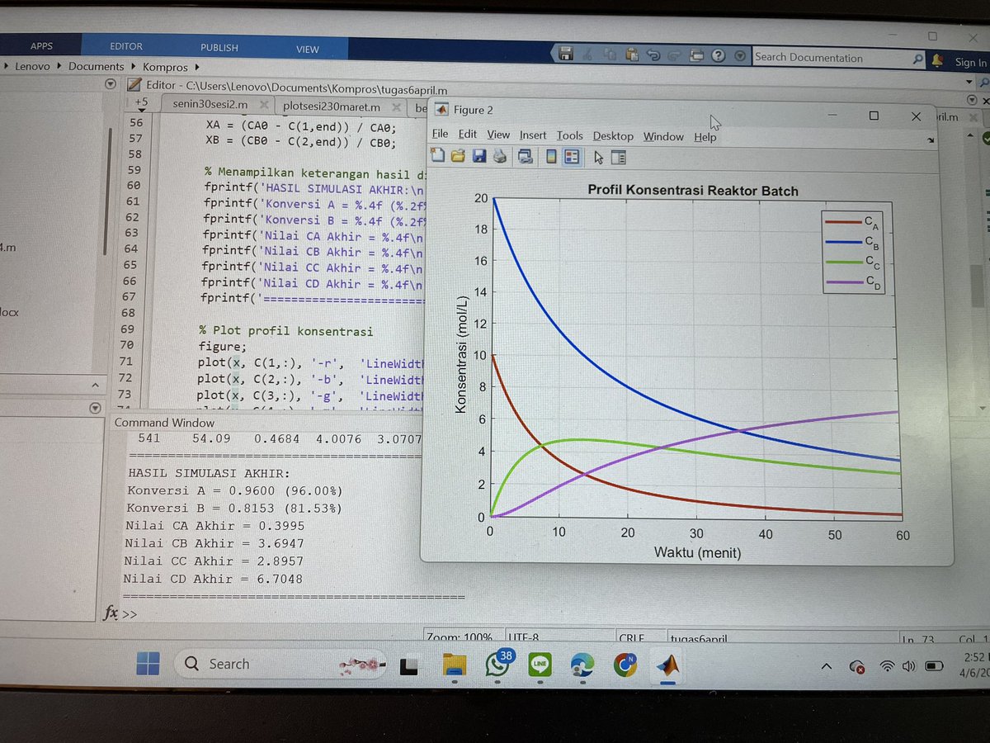Switch to the PUBLISH ribbon tab
This screenshot has height=743, width=990.
pyautogui.click(x=219, y=48)
